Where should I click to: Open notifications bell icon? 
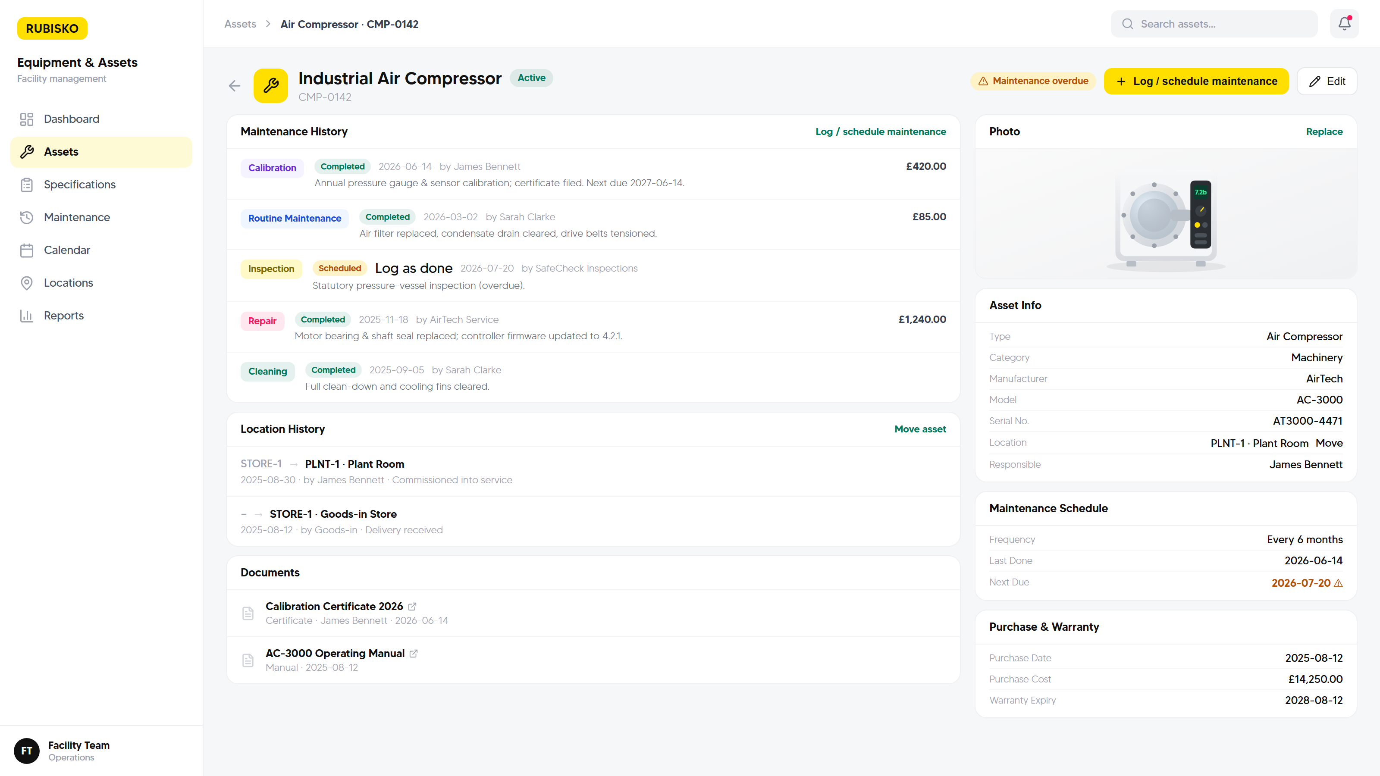click(1344, 24)
